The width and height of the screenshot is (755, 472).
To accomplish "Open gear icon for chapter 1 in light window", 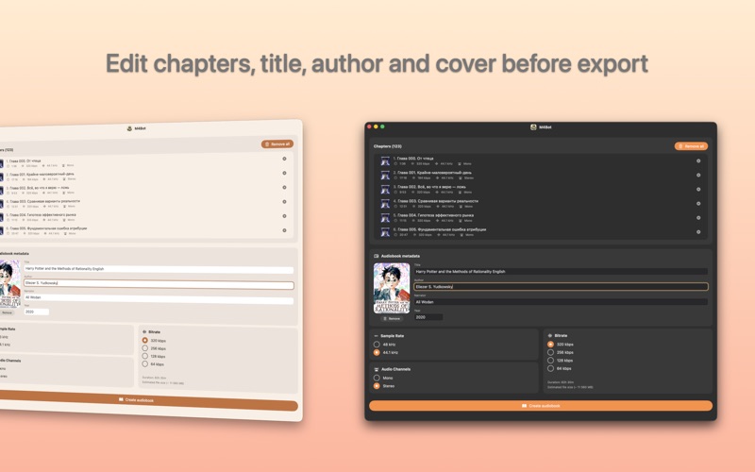I will point(284,159).
